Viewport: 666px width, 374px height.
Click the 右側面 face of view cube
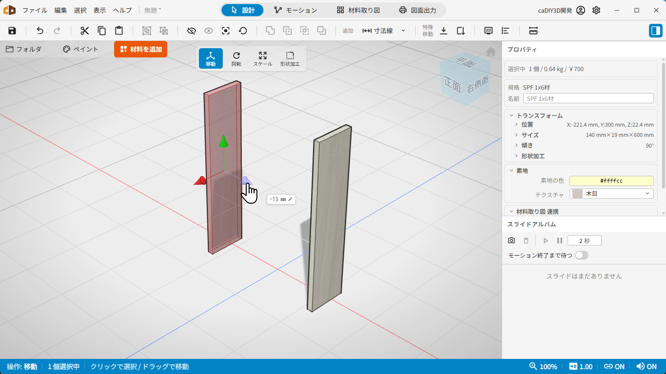[x=477, y=85]
